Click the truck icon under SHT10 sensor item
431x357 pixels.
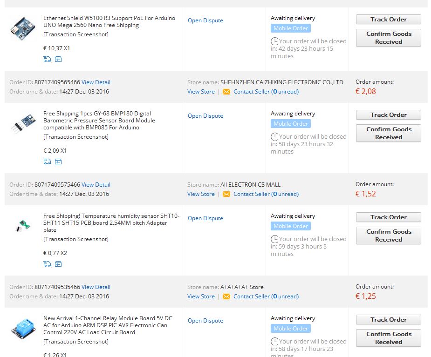point(47,264)
